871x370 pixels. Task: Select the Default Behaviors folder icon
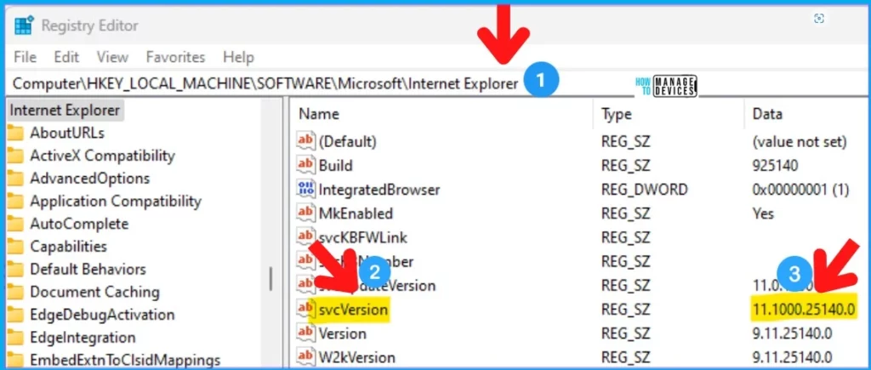point(15,270)
